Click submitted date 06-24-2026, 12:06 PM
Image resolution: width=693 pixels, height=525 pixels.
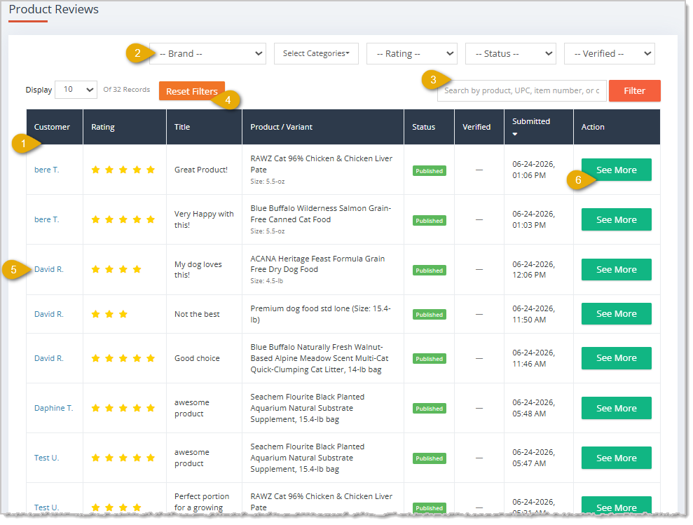coord(533,269)
